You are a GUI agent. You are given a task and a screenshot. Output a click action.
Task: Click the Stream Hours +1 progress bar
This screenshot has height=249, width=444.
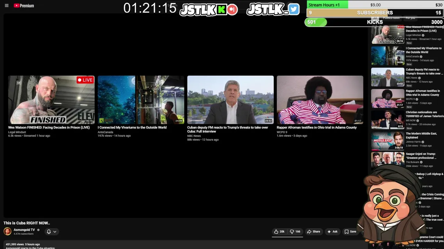(375, 5)
